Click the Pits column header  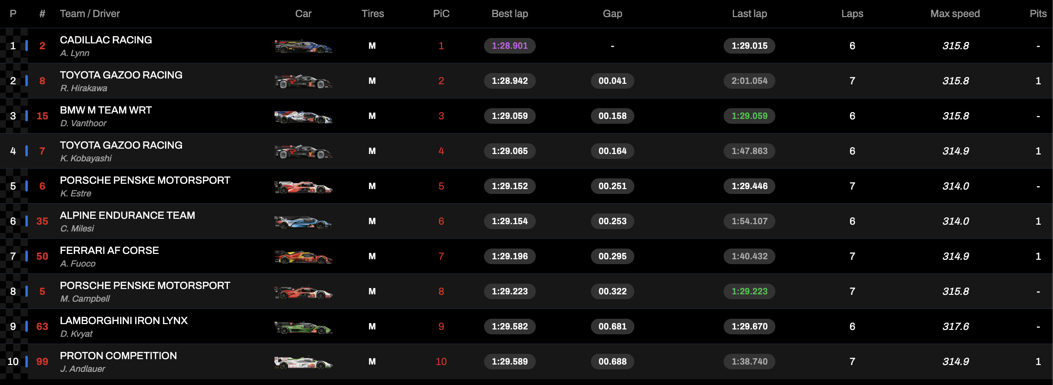tap(1038, 14)
